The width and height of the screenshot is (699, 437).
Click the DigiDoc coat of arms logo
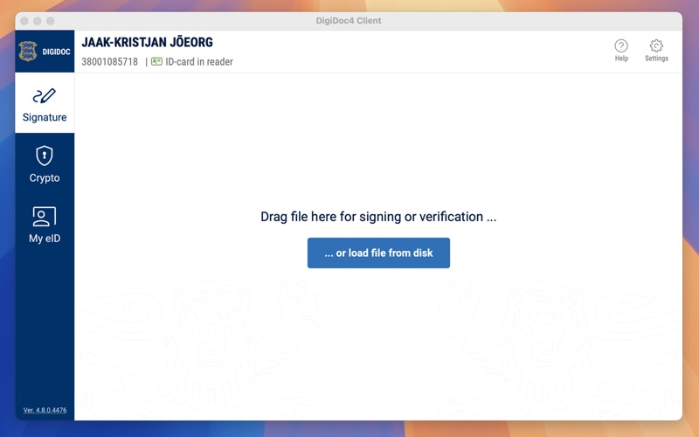28,52
